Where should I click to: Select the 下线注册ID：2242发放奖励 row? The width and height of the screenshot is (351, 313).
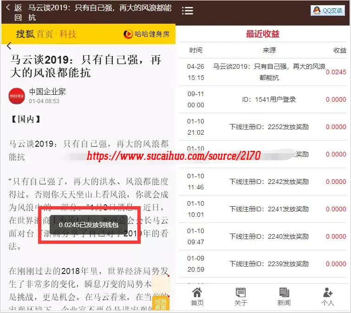click(x=263, y=182)
